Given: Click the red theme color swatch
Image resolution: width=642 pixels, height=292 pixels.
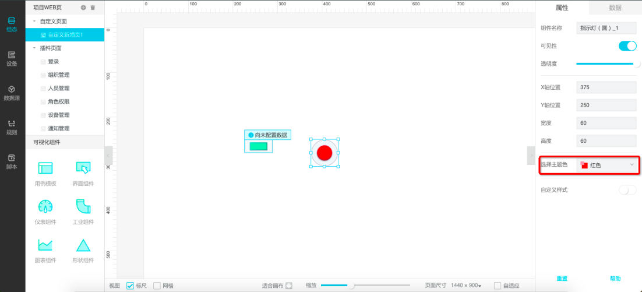Looking at the screenshot, I should click(x=584, y=165).
